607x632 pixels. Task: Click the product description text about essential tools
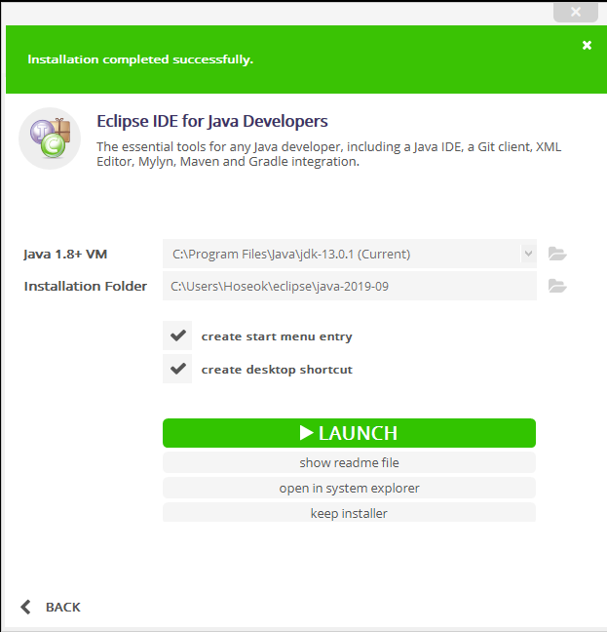tap(329, 154)
